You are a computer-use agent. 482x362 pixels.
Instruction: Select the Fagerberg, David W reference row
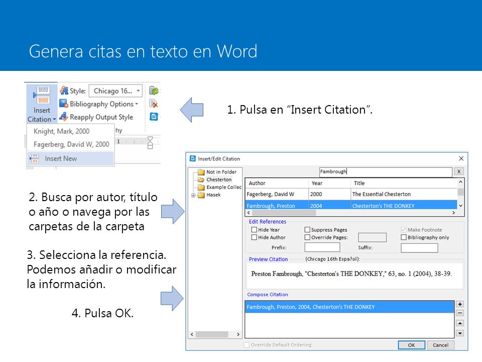pos(351,194)
